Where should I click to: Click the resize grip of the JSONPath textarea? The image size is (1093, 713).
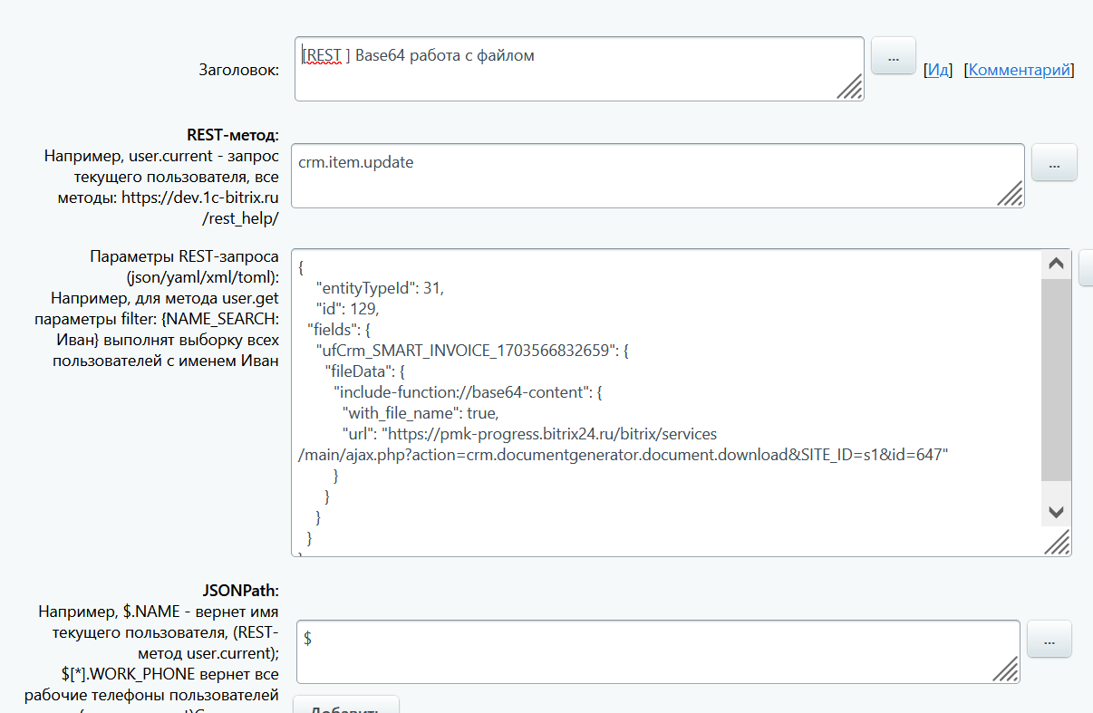[1005, 669]
